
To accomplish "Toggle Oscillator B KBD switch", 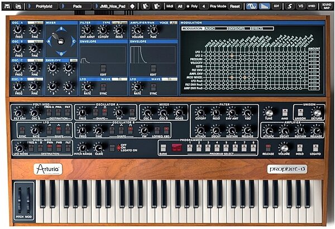I will [x=166, y=130].
